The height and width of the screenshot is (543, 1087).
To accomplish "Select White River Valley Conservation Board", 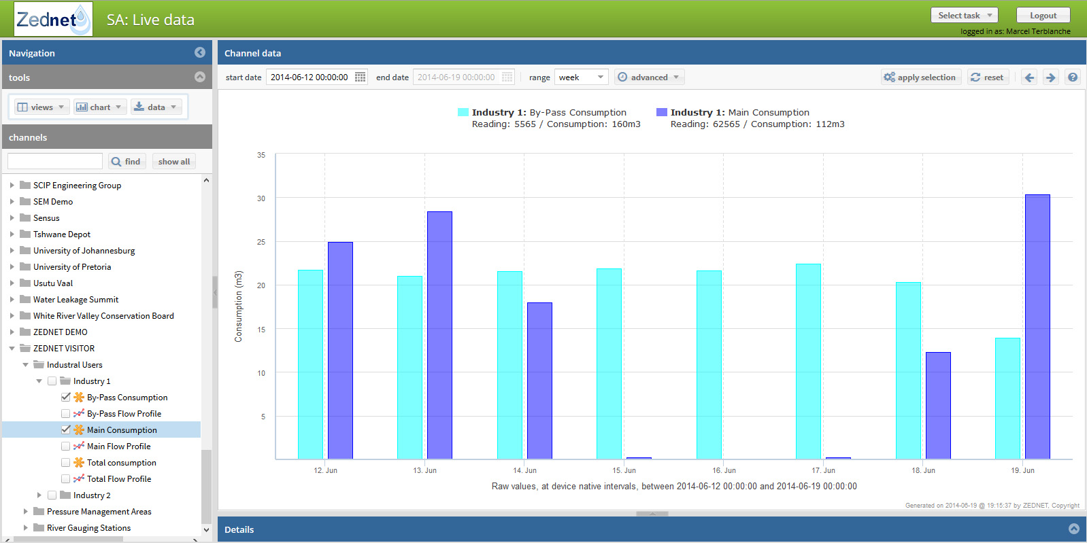I will point(103,315).
